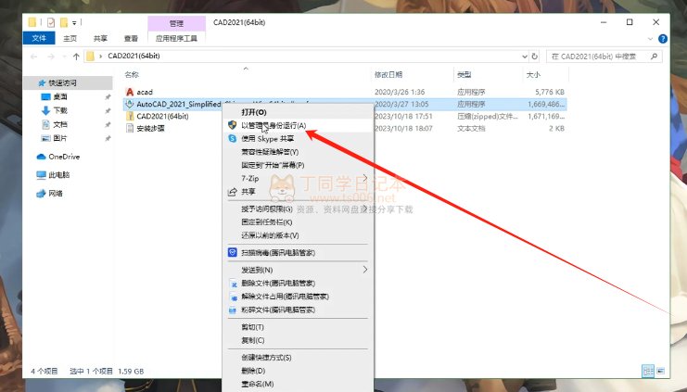
Task: Expand the address bar history dropdown
Action: click(x=525, y=57)
